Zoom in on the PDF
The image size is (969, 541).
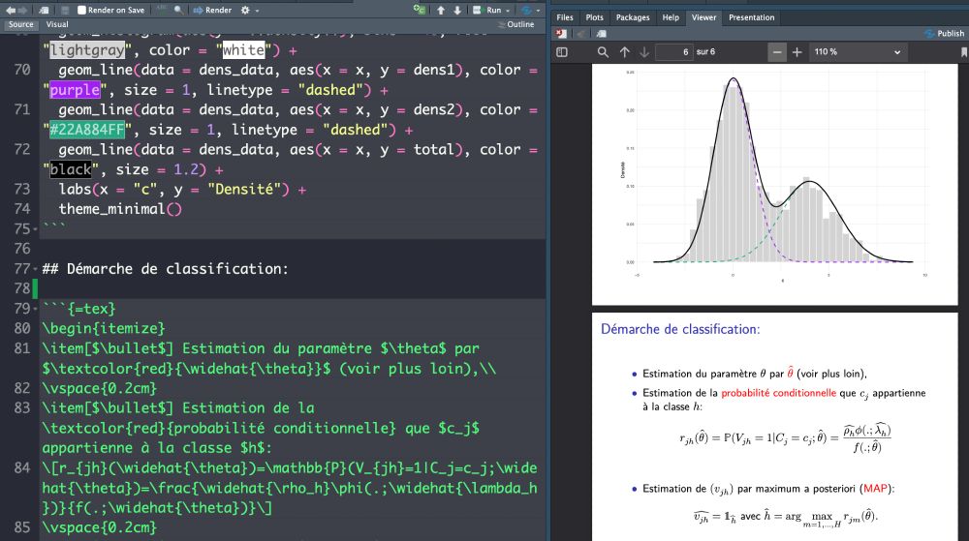point(797,52)
